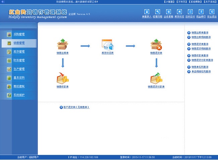Open the 经营历程 magnifier icon

[x=158, y=12]
